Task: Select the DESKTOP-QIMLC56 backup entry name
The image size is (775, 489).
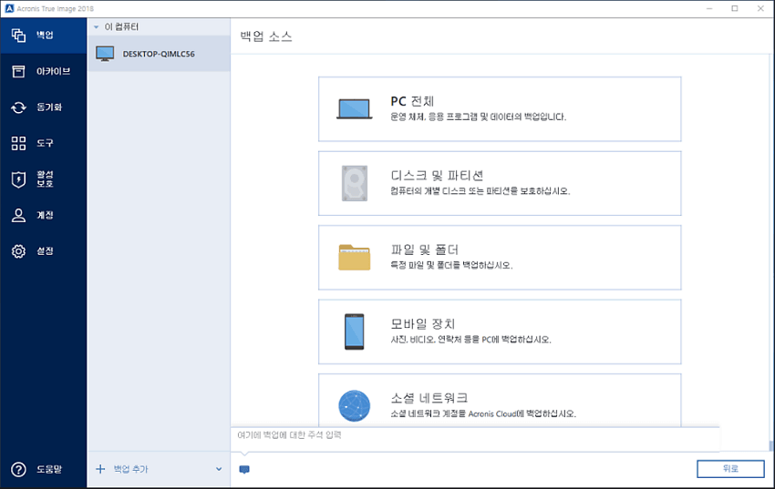Action: click(x=159, y=54)
